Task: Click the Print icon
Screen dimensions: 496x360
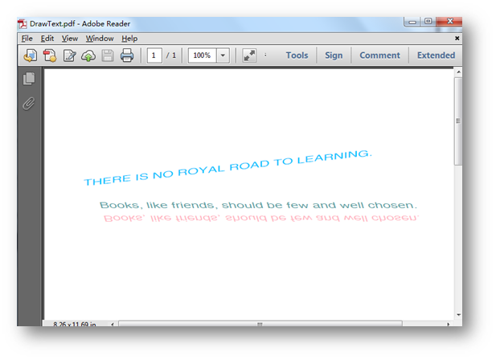Action: coord(127,55)
